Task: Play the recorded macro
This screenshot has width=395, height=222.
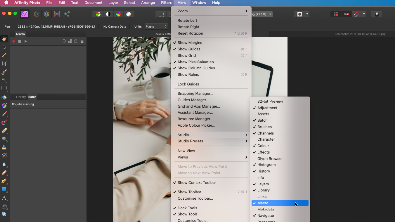Action: pyautogui.click(x=26, y=41)
